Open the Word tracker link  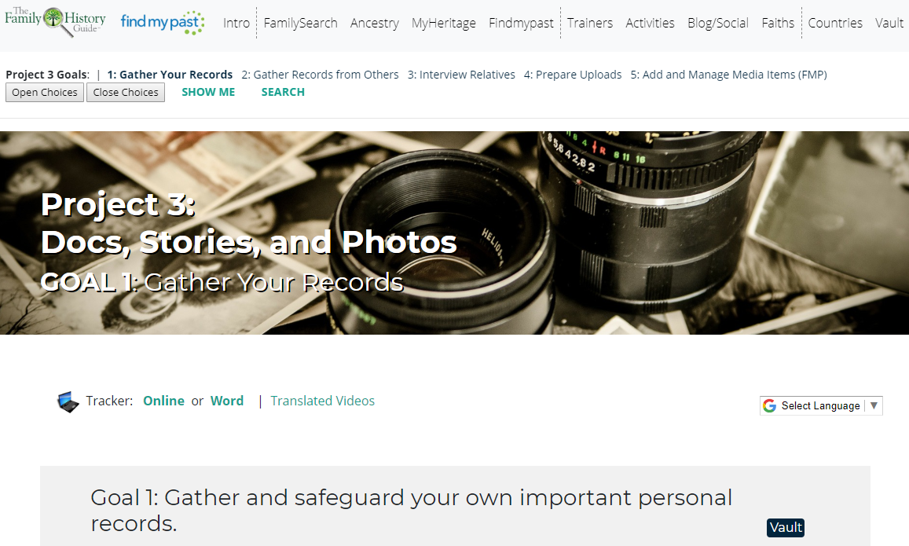(x=227, y=401)
